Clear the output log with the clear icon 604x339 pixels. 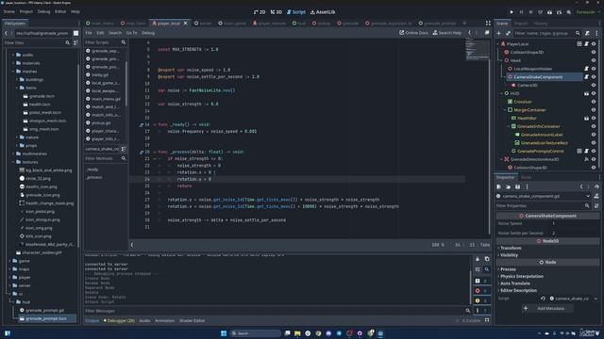click(478, 259)
